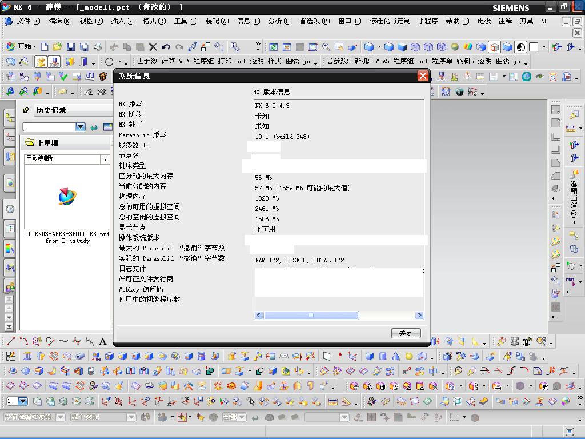The height and width of the screenshot is (439, 585).
Task: Open the history panel combo box arrow
Action: pos(81,127)
